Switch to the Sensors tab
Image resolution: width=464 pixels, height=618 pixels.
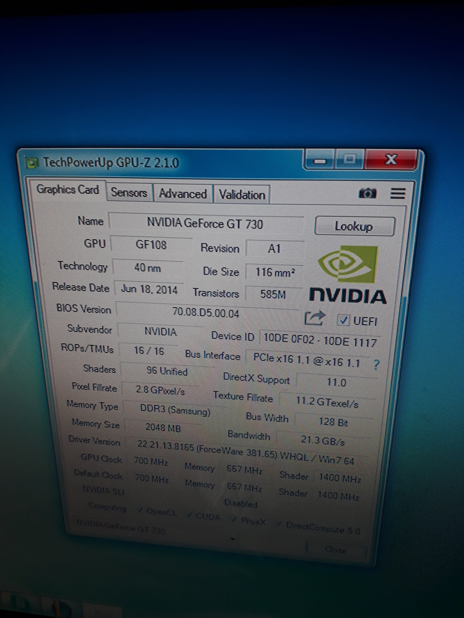pyautogui.click(x=129, y=192)
